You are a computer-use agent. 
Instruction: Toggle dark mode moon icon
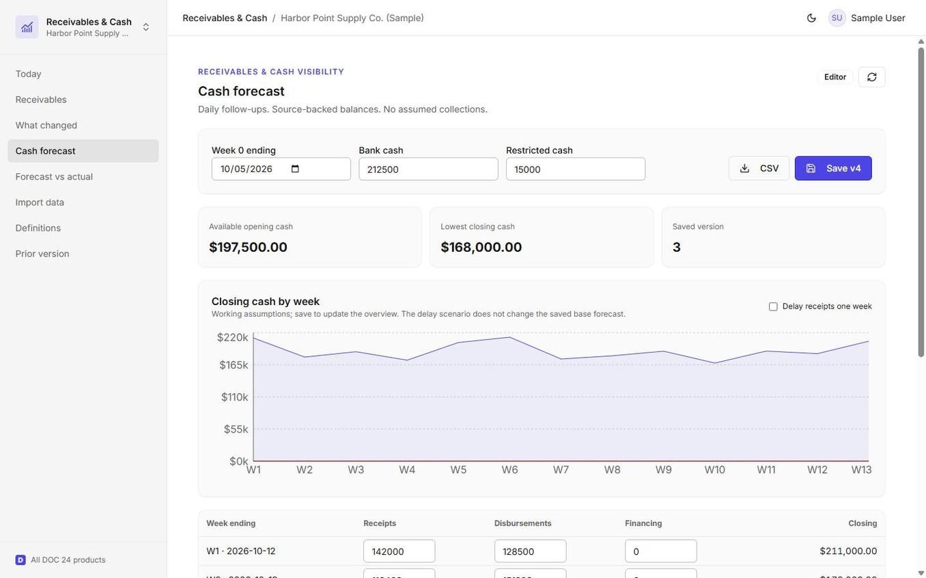tap(811, 18)
